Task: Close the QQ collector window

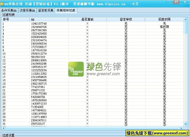Action: click(185, 2)
